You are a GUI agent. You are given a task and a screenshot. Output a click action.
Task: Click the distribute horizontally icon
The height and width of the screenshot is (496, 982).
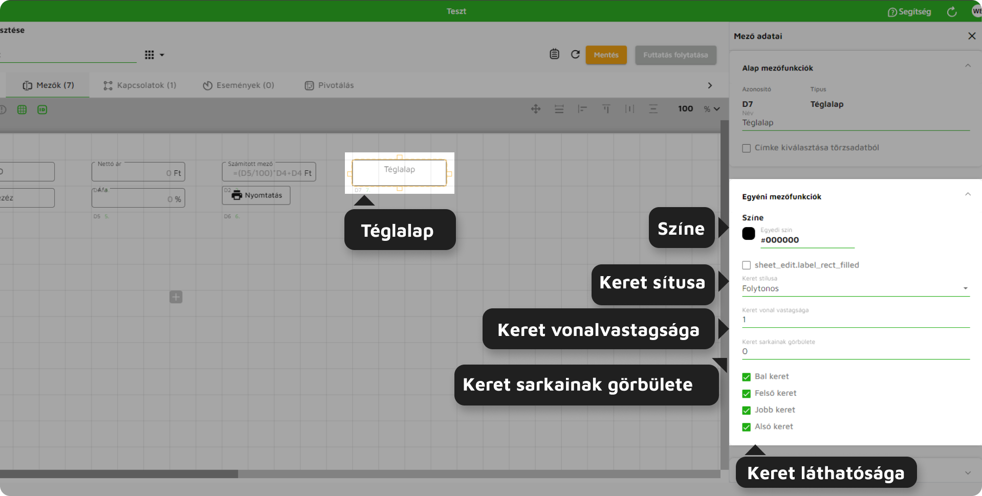tap(629, 109)
